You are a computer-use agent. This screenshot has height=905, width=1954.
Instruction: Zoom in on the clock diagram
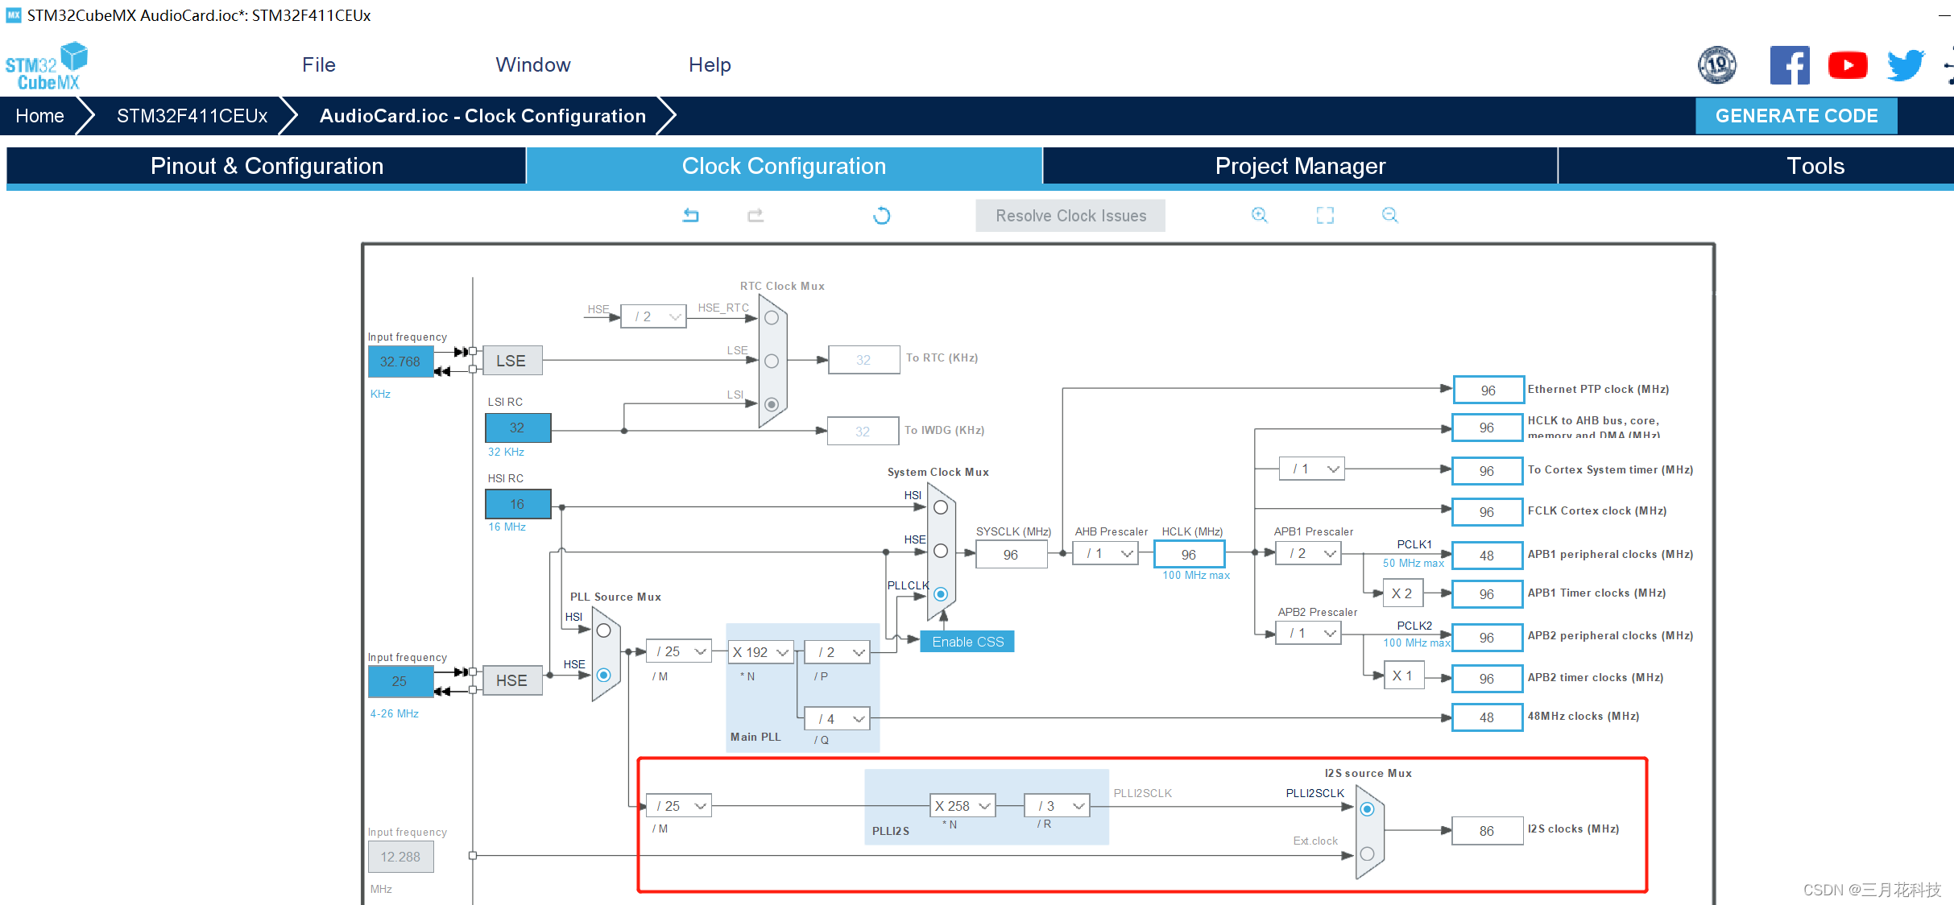coord(1259,215)
